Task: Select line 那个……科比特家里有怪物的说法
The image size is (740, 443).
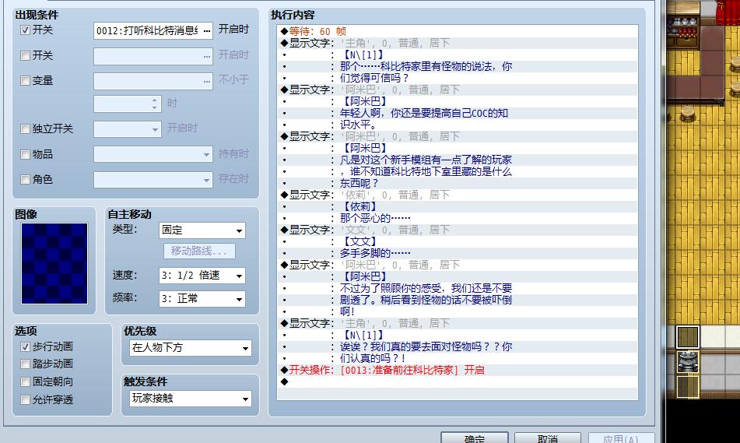Action: pyautogui.click(x=458, y=67)
